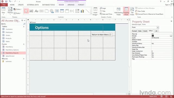Click the Save icon in quick access toolbar
Screen dimensions: 174x98
pos(6,1)
